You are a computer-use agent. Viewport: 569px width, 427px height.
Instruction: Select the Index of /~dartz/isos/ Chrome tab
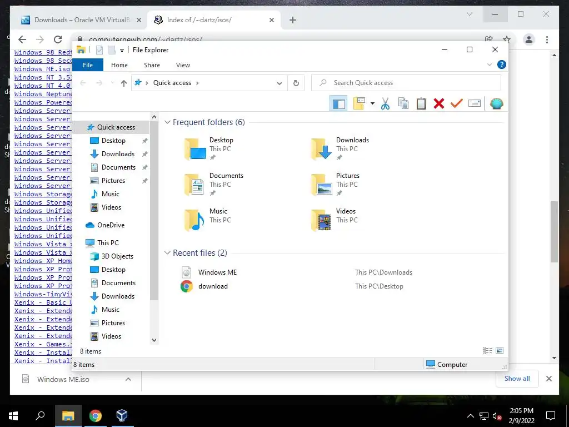click(214, 20)
